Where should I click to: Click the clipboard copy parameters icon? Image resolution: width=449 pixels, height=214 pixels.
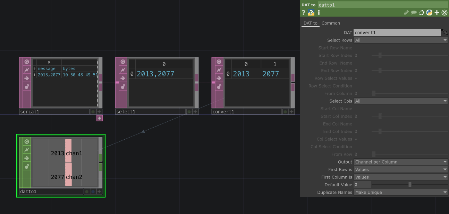[422, 13]
